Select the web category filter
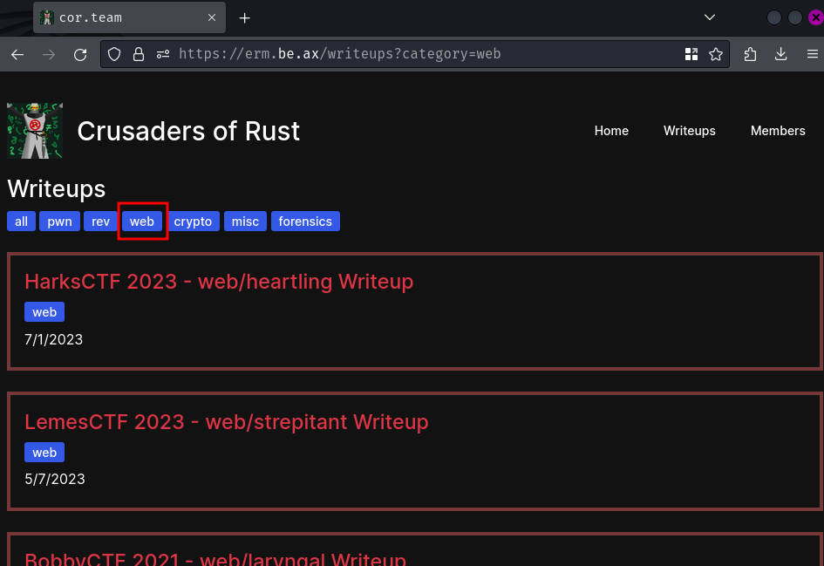 [x=142, y=222]
